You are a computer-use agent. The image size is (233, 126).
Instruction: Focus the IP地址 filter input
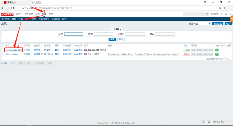click(x=135, y=34)
